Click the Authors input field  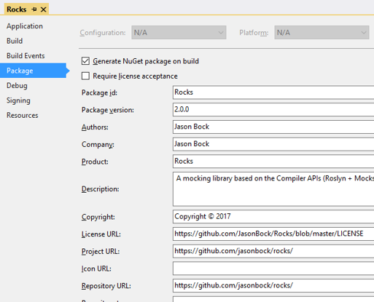click(x=273, y=127)
